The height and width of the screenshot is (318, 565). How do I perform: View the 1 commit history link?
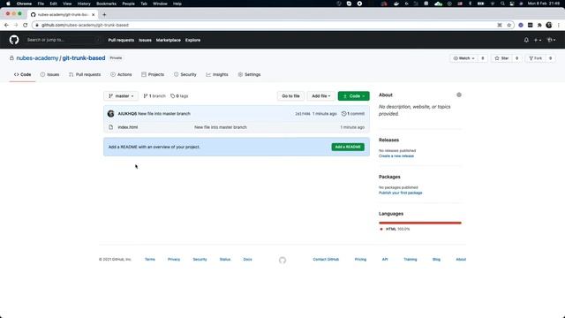coord(353,114)
